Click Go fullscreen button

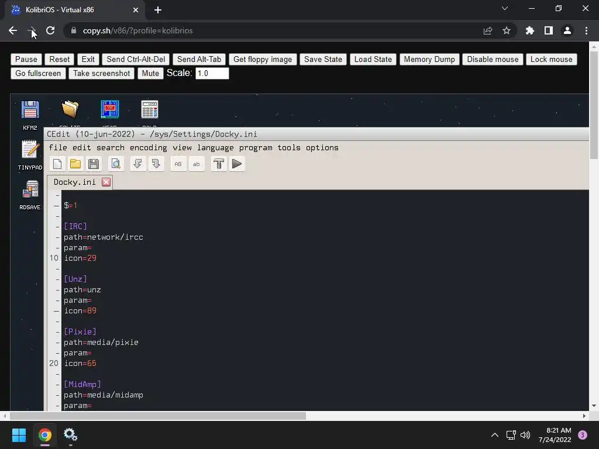(x=38, y=73)
